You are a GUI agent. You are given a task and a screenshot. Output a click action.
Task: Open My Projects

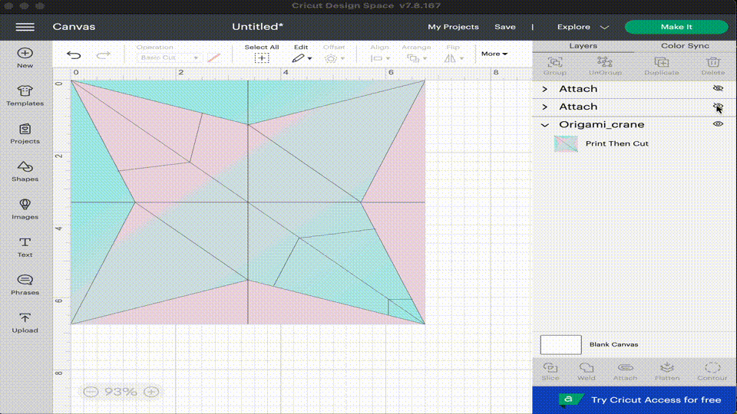point(453,27)
